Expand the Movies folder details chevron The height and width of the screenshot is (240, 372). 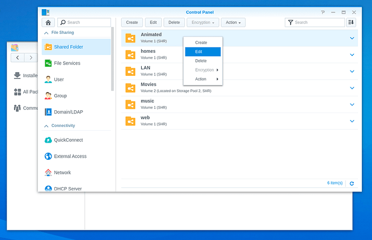(352, 88)
